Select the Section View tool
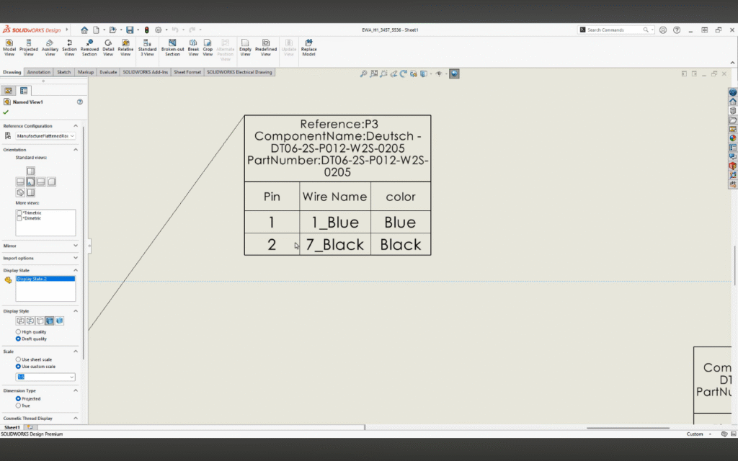Viewport: 738px width, 461px height. coord(69,48)
